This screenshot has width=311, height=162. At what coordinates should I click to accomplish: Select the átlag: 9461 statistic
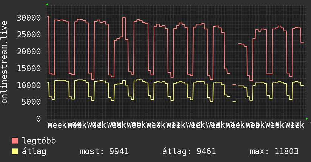click(x=189, y=151)
